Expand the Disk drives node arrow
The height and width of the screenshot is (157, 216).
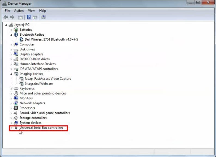(11, 50)
